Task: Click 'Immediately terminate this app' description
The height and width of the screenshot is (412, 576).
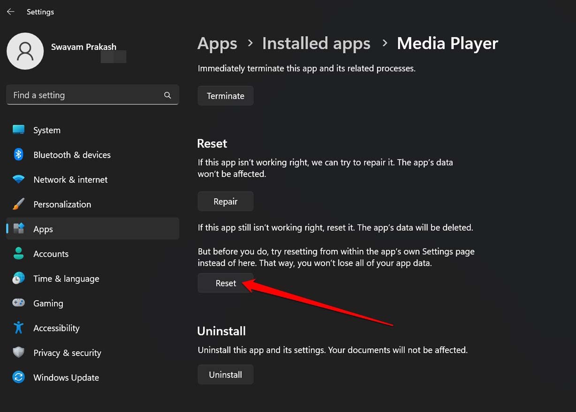Action: pyautogui.click(x=307, y=68)
